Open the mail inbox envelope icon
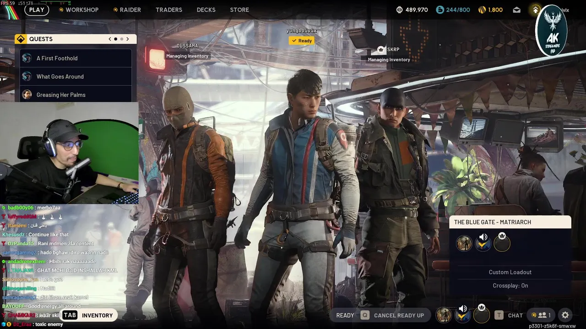Image resolution: width=586 pixels, height=329 pixels. click(516, 10)
